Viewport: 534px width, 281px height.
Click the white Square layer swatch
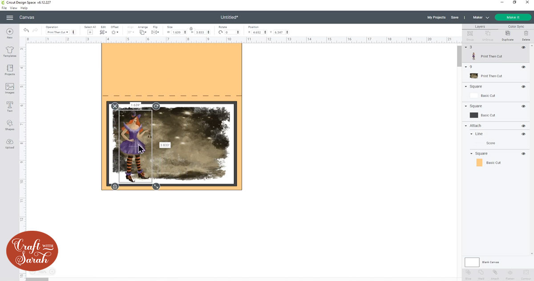point(474,96)
